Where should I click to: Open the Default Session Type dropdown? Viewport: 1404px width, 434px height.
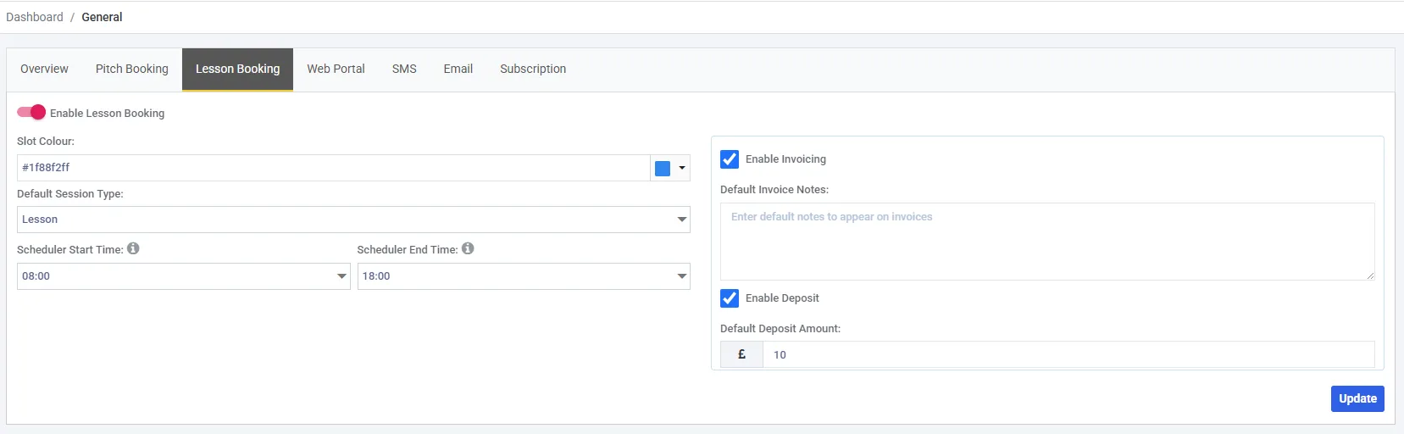tap(353, 220)
